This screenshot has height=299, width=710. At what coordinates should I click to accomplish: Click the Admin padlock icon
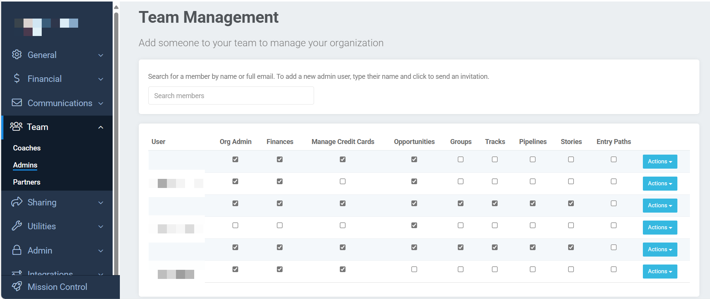click(x=17, y=250)
